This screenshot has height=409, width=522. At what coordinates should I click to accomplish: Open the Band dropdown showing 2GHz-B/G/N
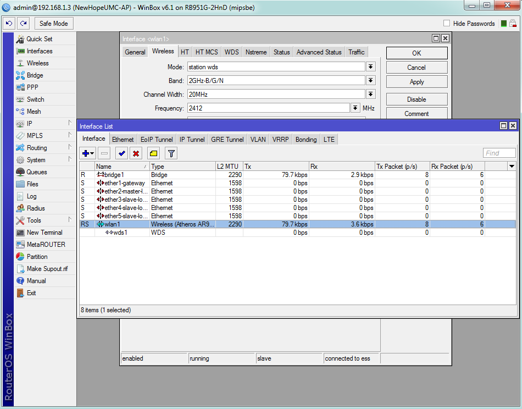(371, 80)
